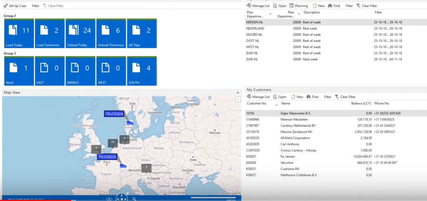
Task: Click the map pan navigation control
Action: (121, 198)
